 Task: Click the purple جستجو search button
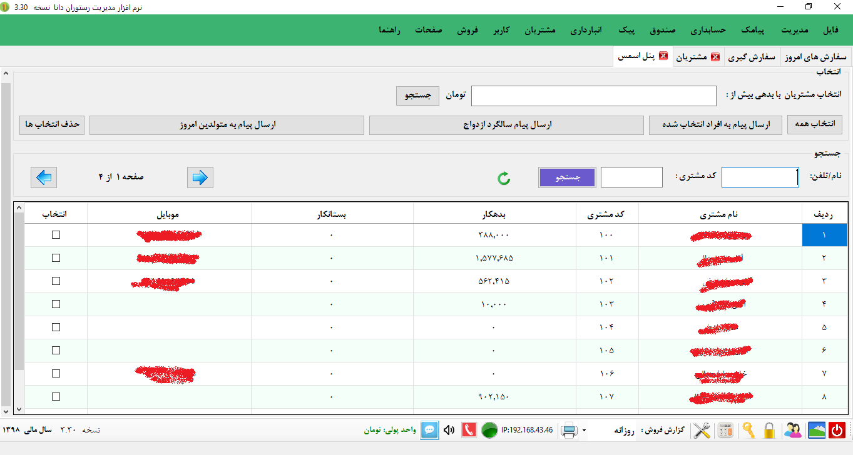[567, 177]
